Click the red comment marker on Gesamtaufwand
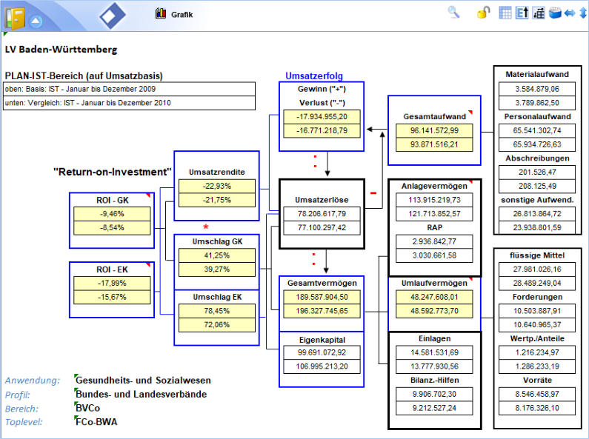 470,111
